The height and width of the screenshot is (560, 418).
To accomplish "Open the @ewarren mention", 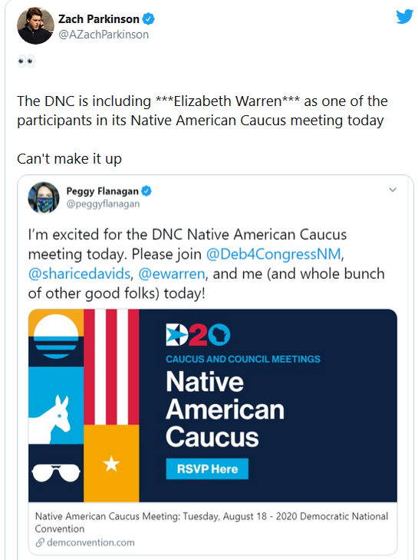I will [172, 274].
